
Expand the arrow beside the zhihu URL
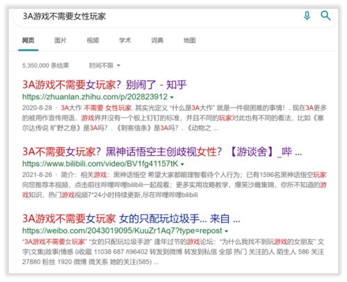pos(172,97)
